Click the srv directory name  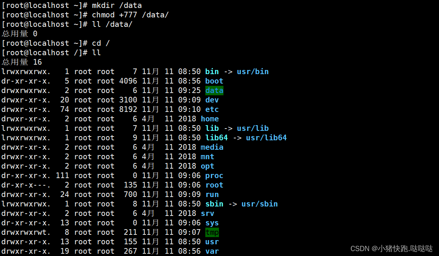click(207, 214)
